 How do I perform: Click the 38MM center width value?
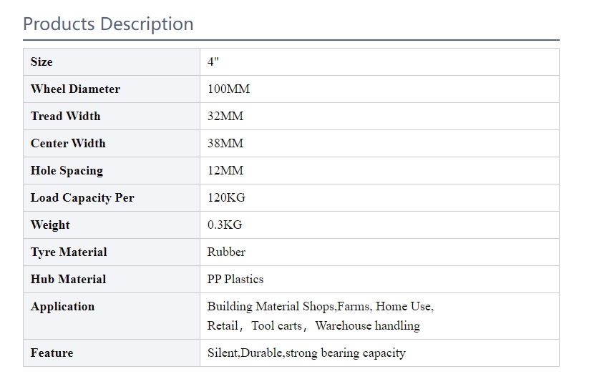pyautogui.click(x=225, y=144)
